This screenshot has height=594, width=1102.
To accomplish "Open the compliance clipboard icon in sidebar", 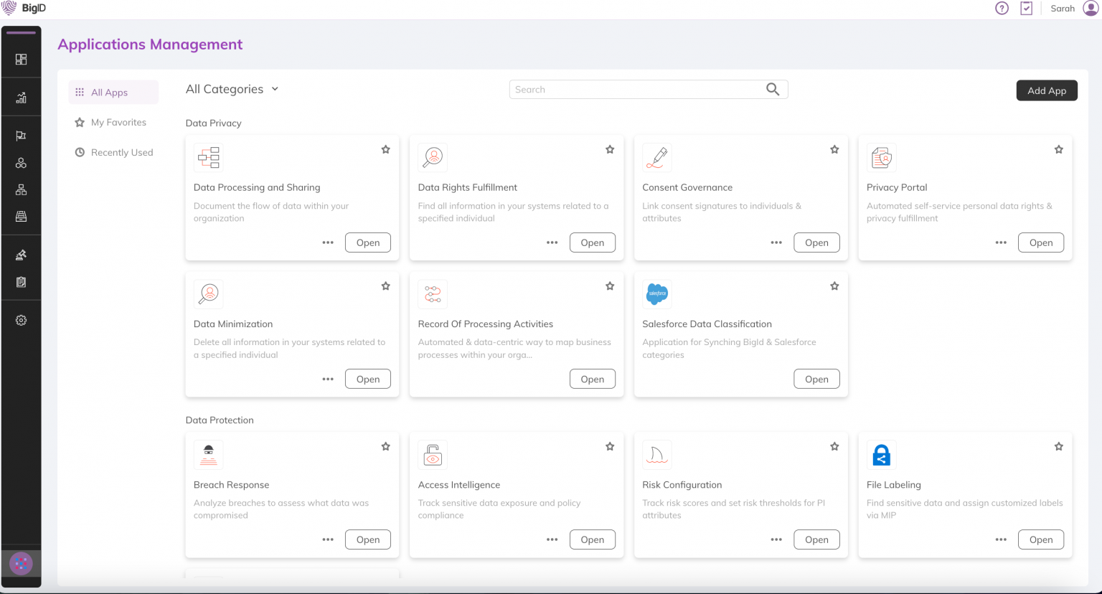I will 21,282.
